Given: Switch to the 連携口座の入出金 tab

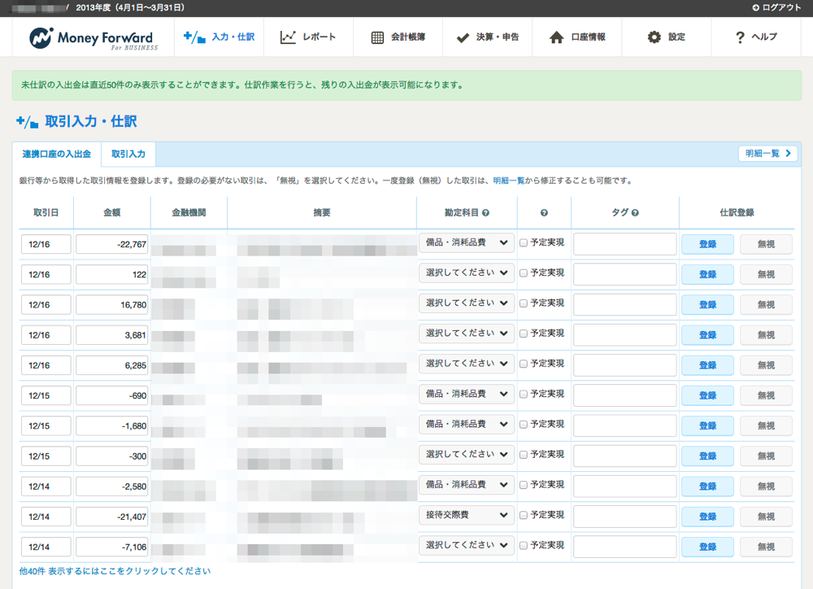Looking at the screenshot, I should pos(57,154).
